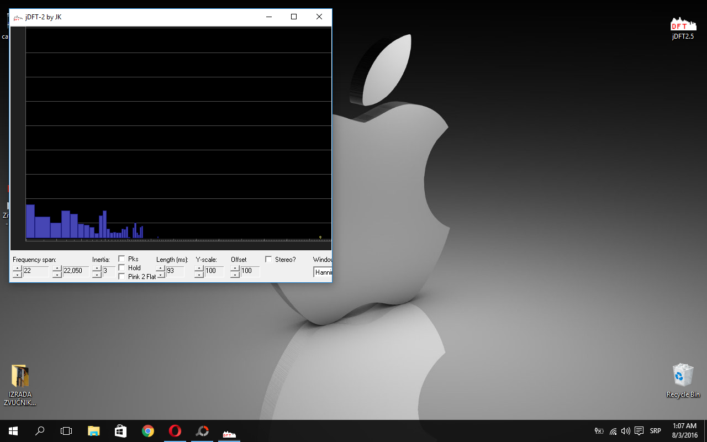Open the Windows Store taskbar icon
Screen dimensions: 707x442
click(x=120, y=431)
